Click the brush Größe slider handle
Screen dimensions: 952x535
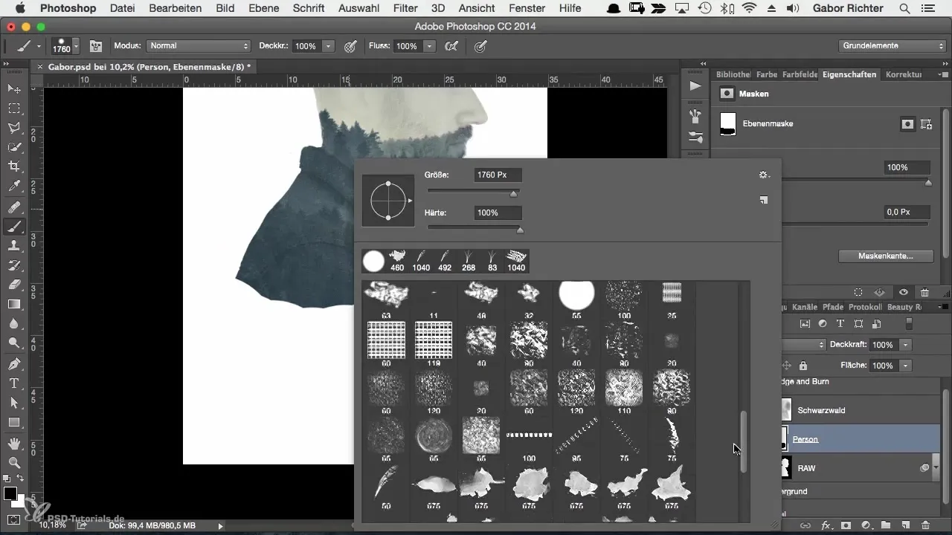pos(513,193)
